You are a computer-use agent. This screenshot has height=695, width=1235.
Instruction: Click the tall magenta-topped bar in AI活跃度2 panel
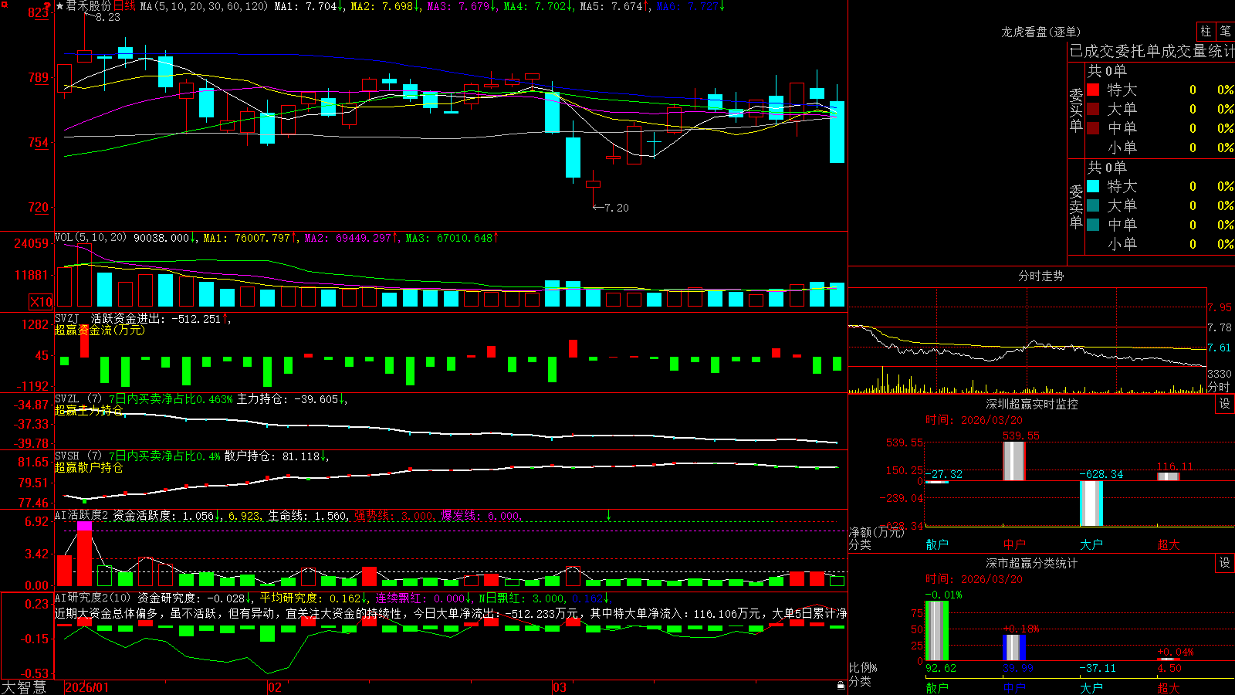(x=85, y=554)
